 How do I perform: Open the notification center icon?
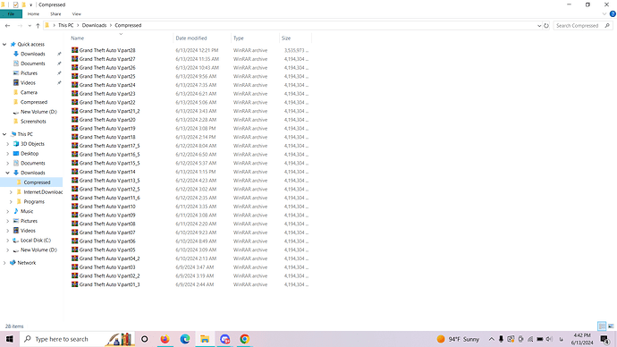(604, 339)
